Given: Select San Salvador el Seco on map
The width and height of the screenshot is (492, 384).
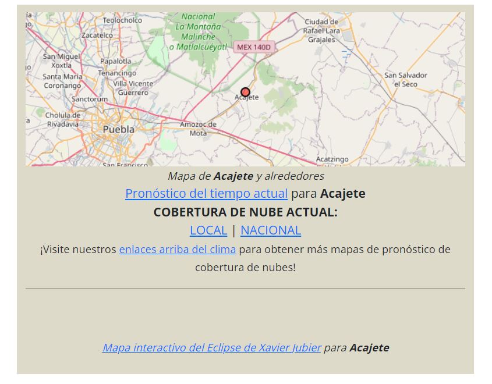Looking at the screenshot, I should click(x=405, y=80).
